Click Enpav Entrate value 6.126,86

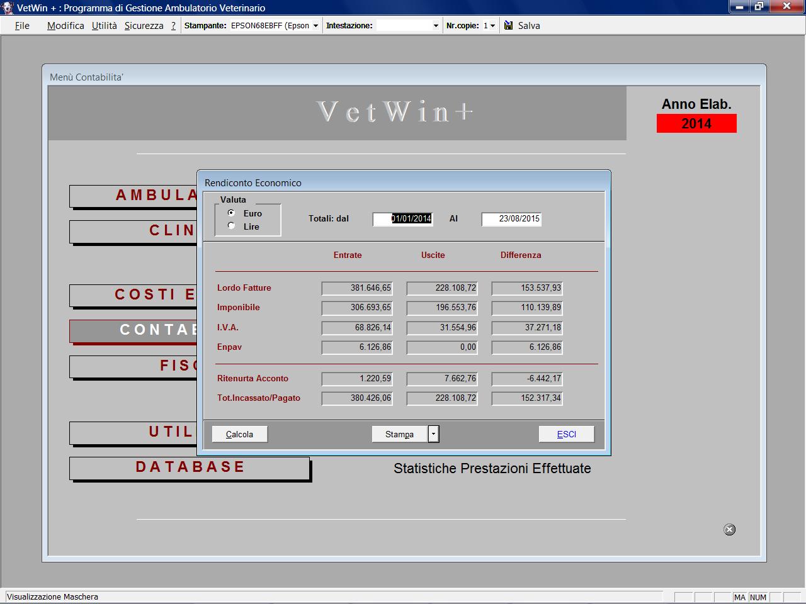(357, 347)
